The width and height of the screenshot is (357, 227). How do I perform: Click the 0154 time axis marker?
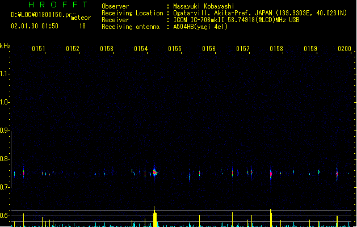click(141, 48)
